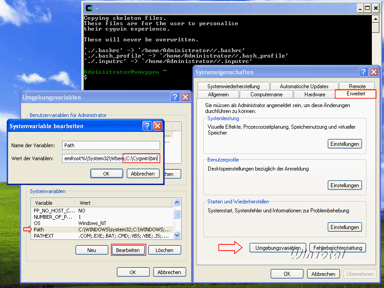Screen dimensions: 384x288
Task: Click Neu under Systemvariablen
Action: [x=92, y=250]
